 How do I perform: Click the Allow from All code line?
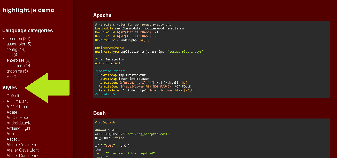[x=108, y=63]
